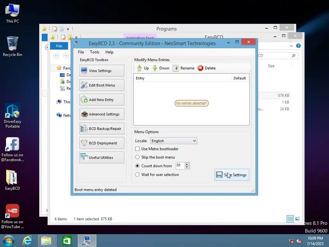Select Wait for user selection option
Image resolution: width=329 pixels, height=247 pixels.
point(137,175)
